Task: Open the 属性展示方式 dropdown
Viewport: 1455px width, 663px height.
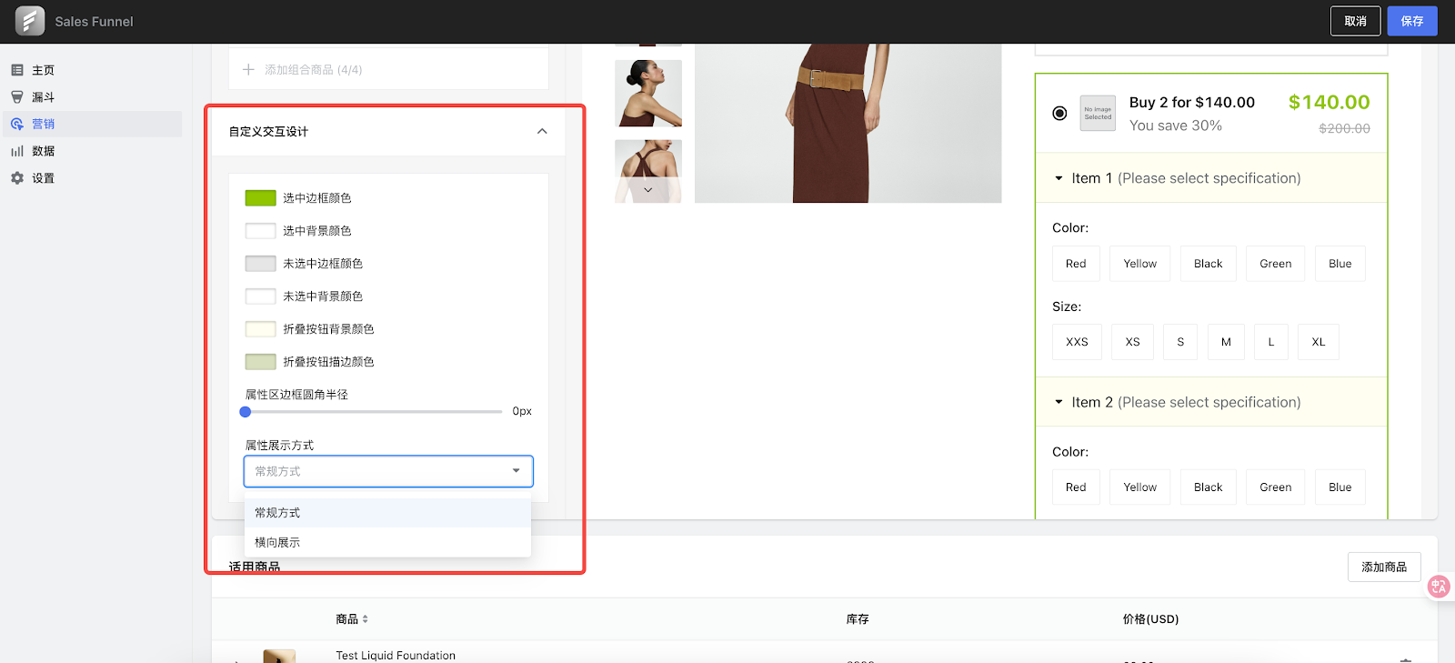Action: [388, 471]
